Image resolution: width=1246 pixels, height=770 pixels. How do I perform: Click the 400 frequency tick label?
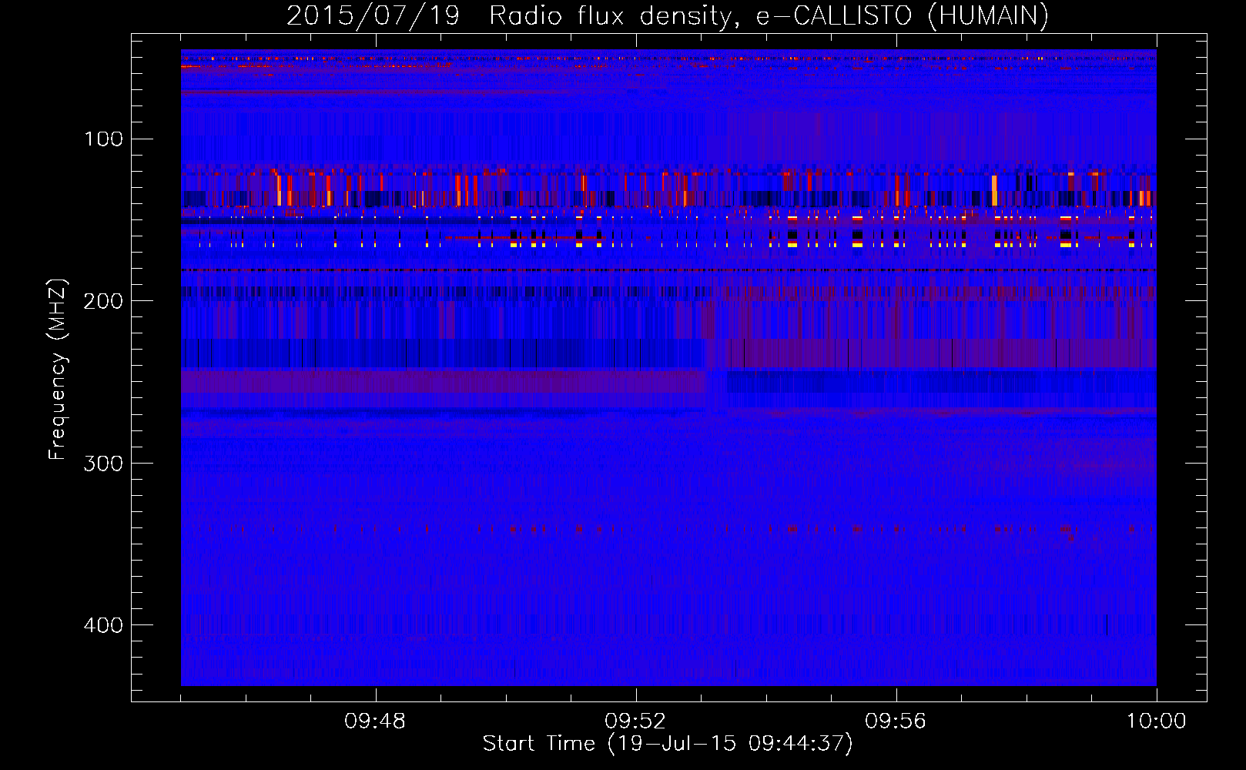pyautogui.click(x=103, y=625)
